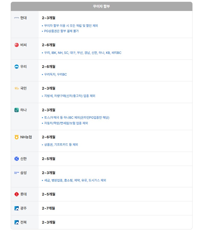The height and width of the screenshot is (233, 205).
Task: Click the Jeonbuk bank logo icon
Action: point(17,222)
